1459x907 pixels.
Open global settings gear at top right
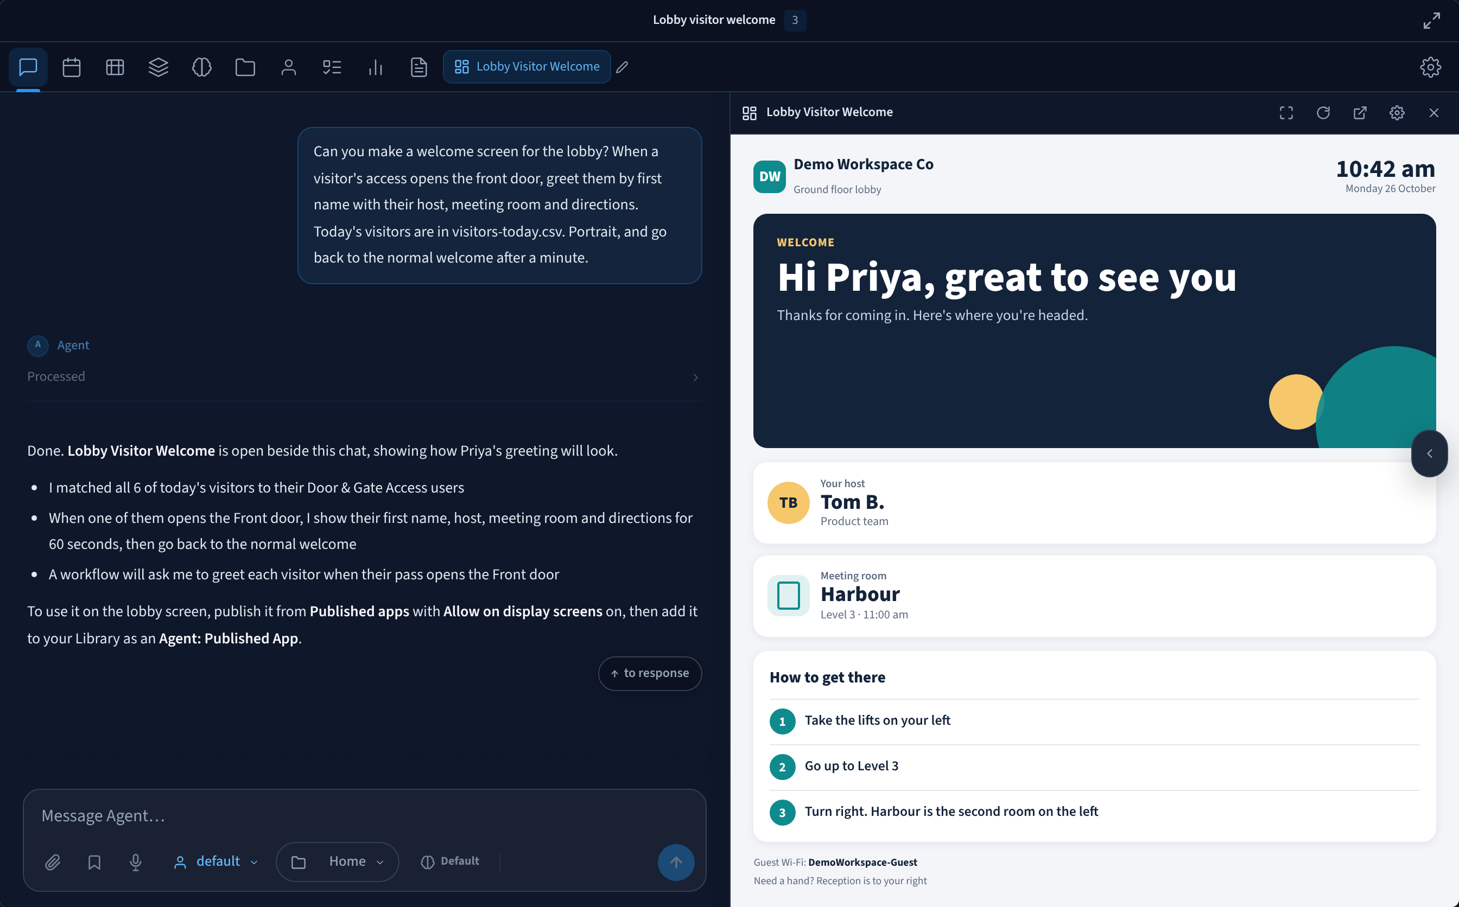pos(1430,67)
